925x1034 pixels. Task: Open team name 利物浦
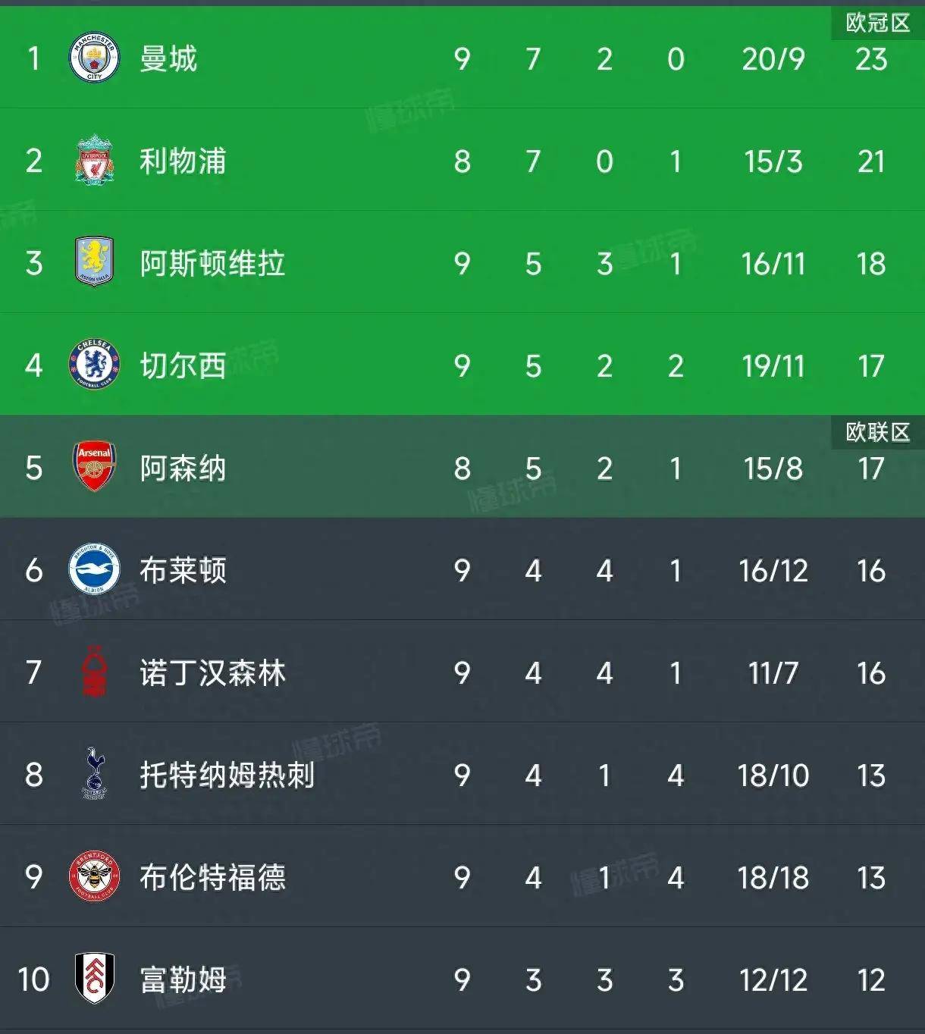(183, 161)
